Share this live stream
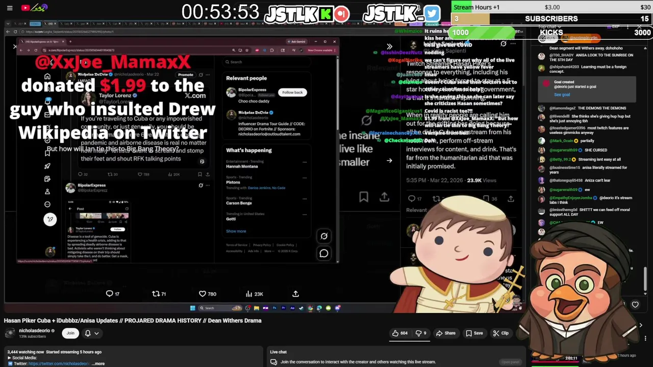653x367 pixels. 445,333
